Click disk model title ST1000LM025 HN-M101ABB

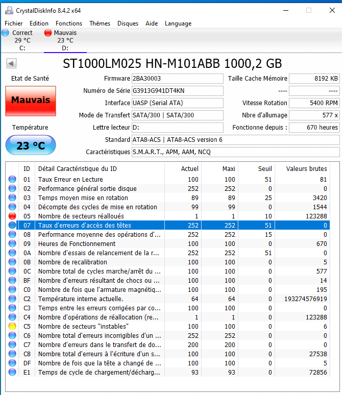click(x=172, y=63)
